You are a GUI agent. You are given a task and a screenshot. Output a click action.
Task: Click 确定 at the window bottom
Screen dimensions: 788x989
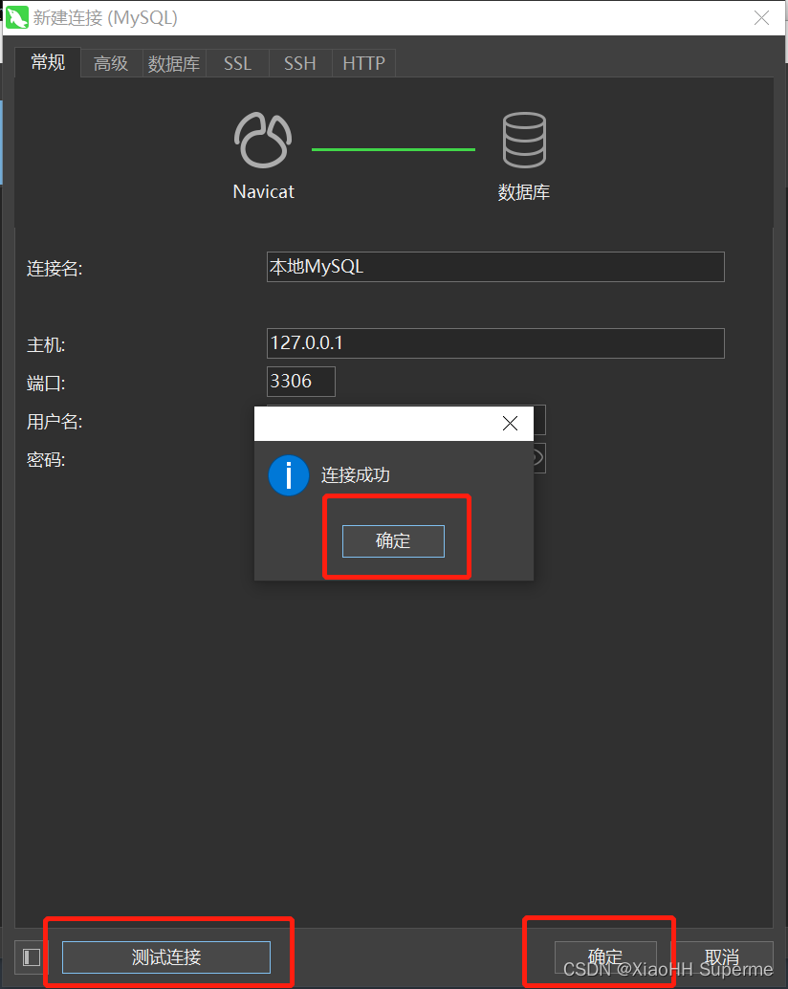click(605, 957)
